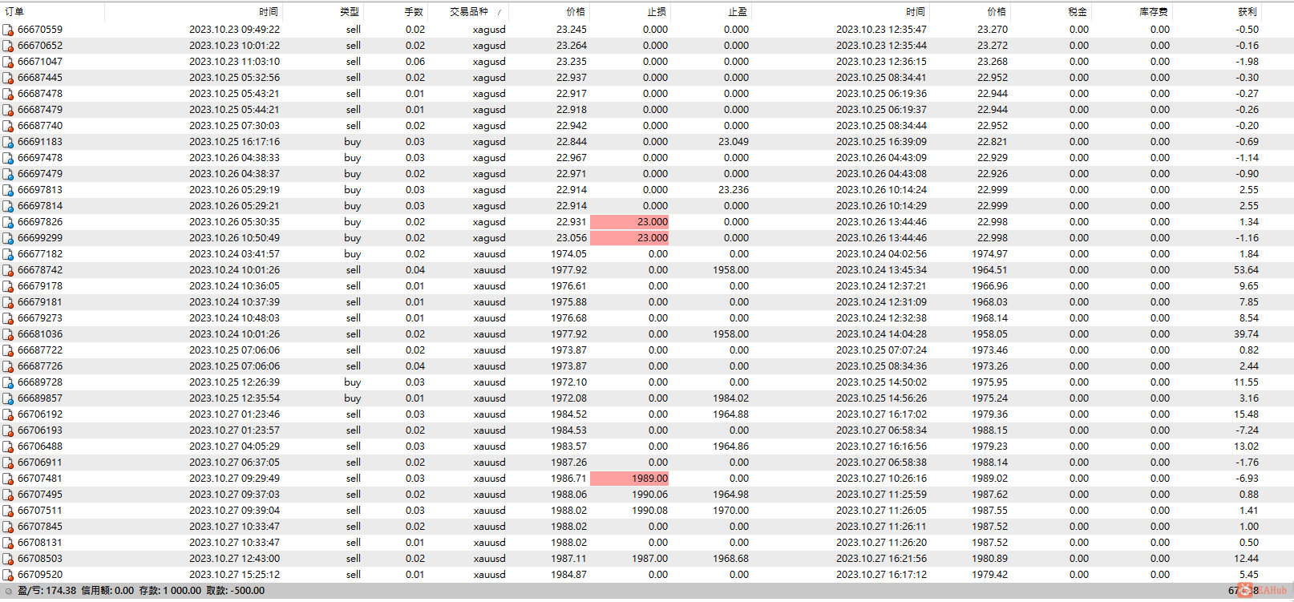Choose the row icon next to 66689857
1294x602 pixels.
tap(8, 398)
